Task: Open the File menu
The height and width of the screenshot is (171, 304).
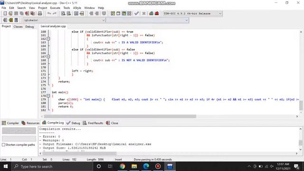Action: pos(4,8)
